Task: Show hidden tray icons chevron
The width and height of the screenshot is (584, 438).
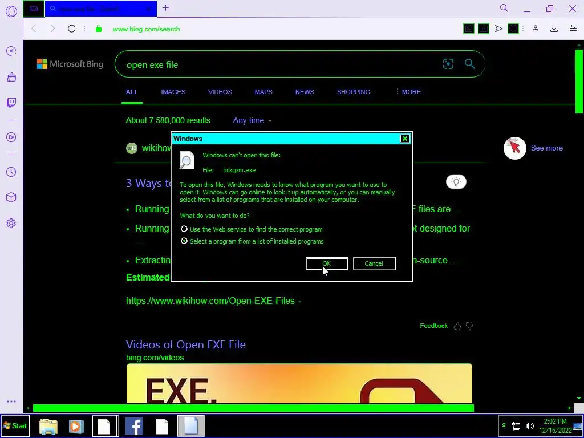Action: click(504, 425)
